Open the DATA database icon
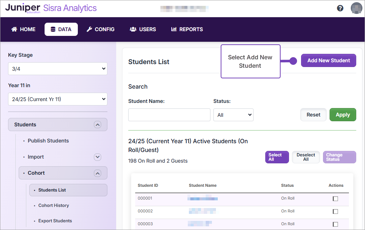Screen dimensions: 365x230 point(52,29)
